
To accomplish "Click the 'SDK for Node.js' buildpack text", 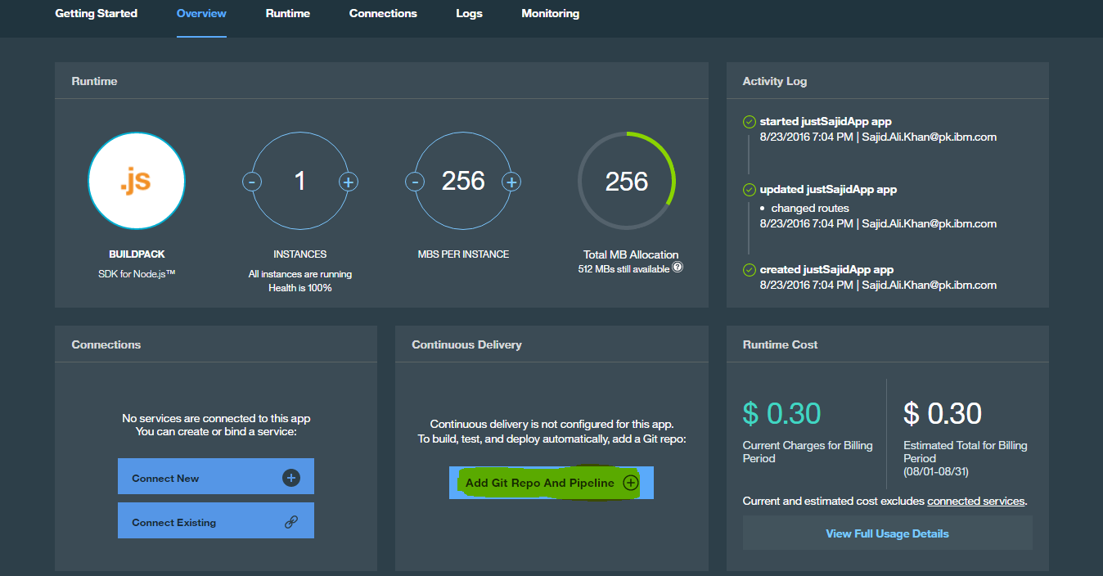I will (x=137, y=273).
